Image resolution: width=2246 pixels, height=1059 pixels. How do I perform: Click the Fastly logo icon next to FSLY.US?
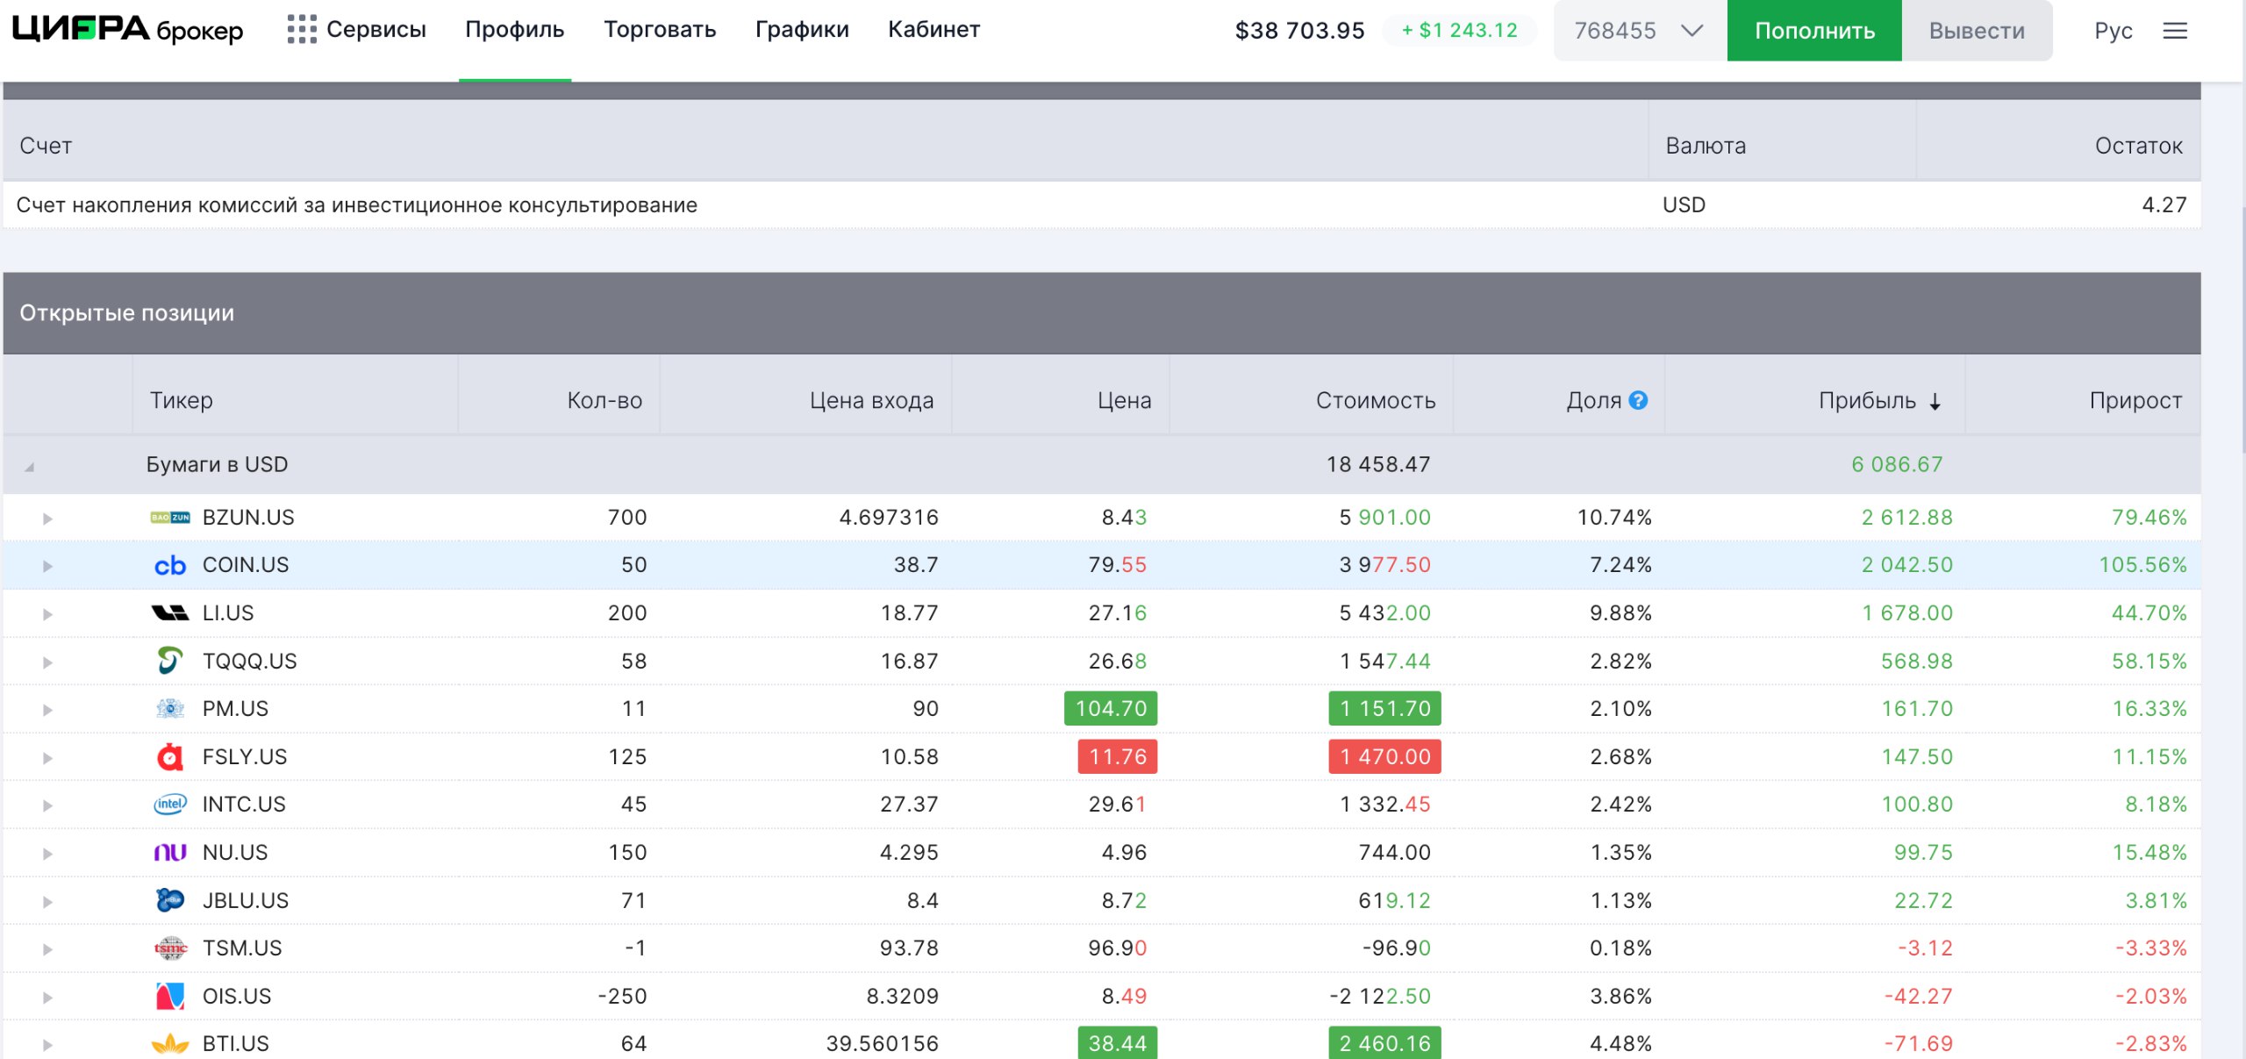[169, 757]
